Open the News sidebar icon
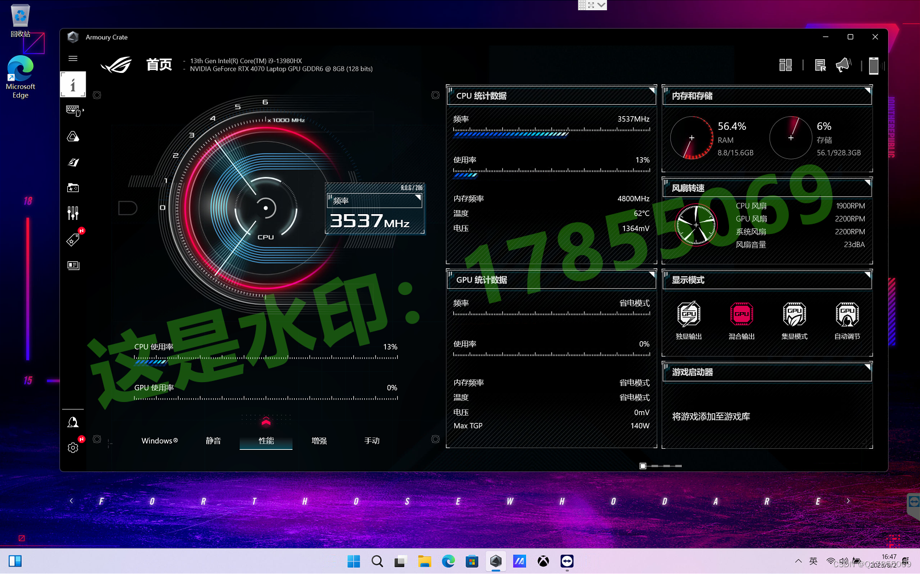This screenshot has width=920, height=574. point(73,265)
